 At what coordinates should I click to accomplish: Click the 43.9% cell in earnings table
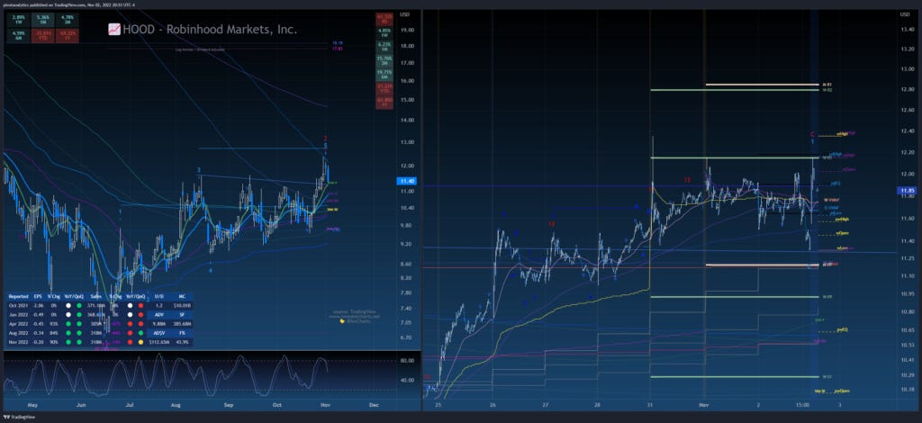coord(181,341)
